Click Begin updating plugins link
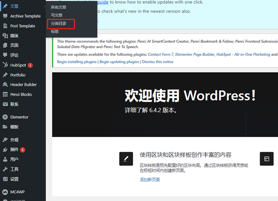Image resolution: width=278 pixels, height=201 pixels. pyautogui.click(x=119, y=62)
